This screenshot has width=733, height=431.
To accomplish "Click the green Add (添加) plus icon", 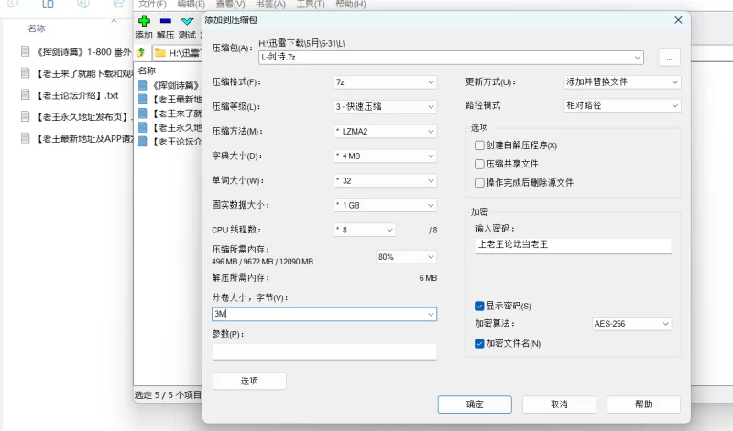I will pos(144,20).
